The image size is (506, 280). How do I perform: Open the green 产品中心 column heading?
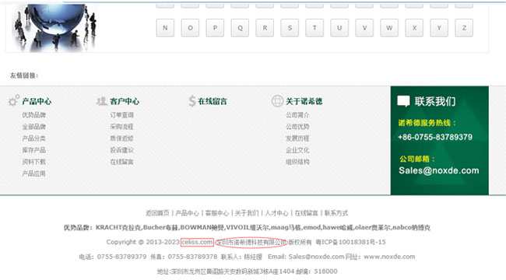[37, 101]
